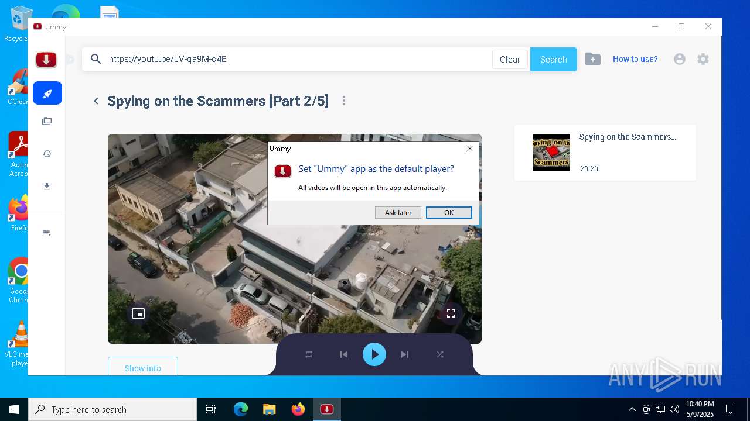Click the Spying on the Scammers... playlist title
The width and height of the screenshot is (750, 421).
(628, 137)
